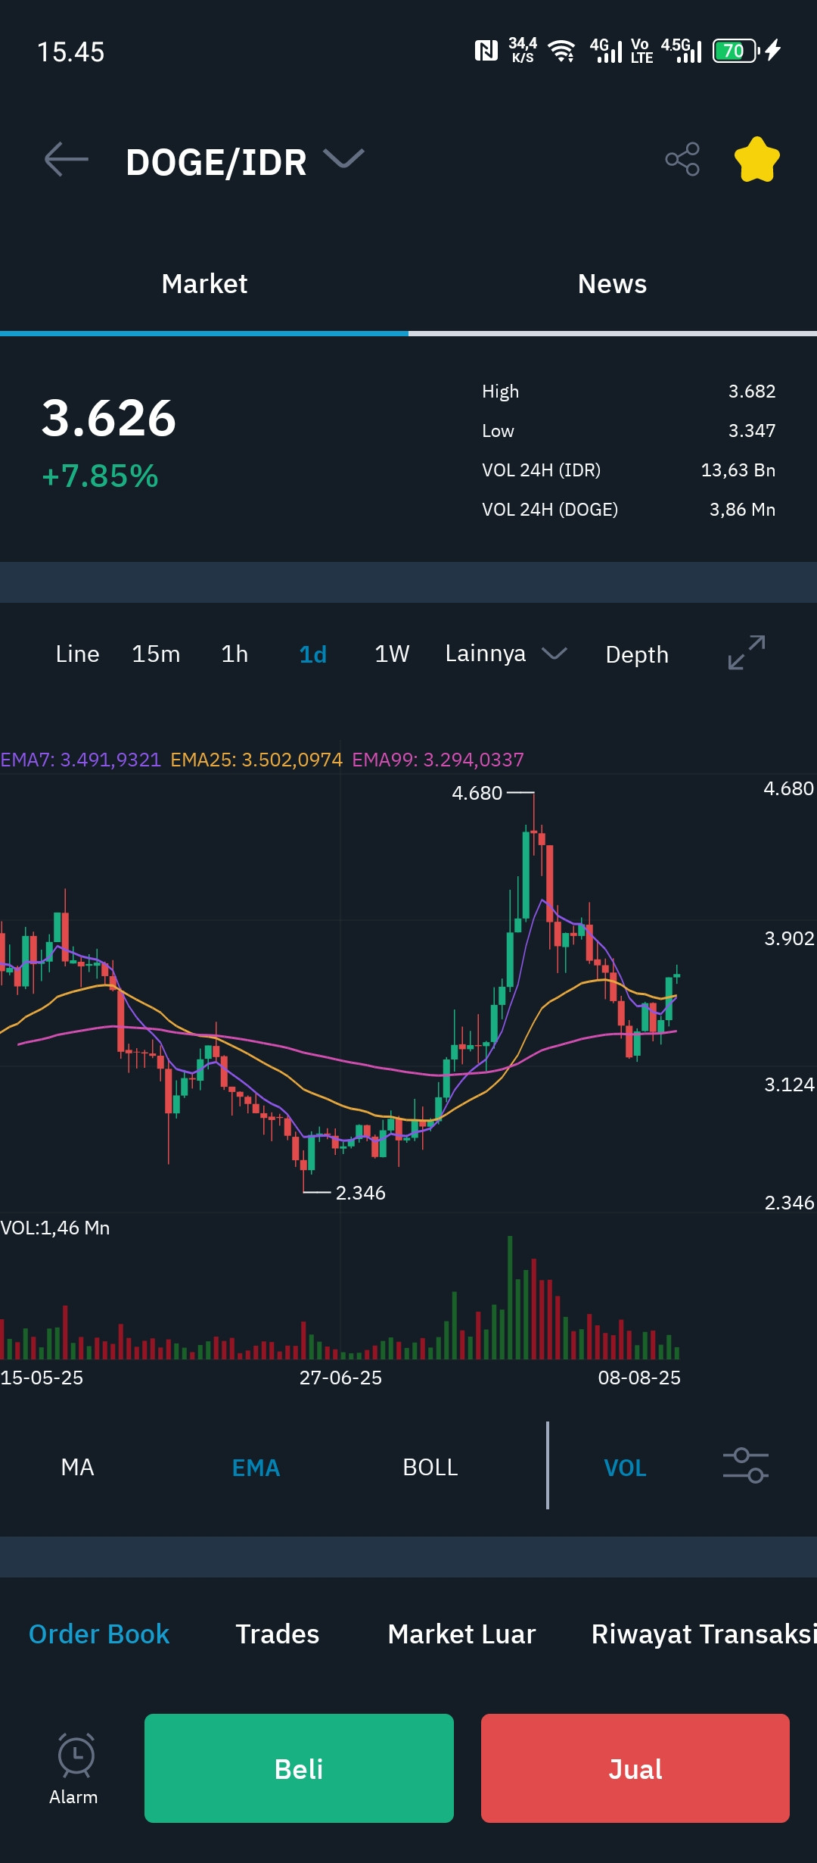
Task: Open the Riwayat Transaksi tab
Action: click(x=704, y=1634)
